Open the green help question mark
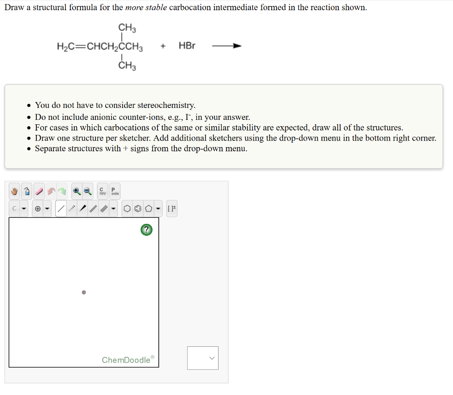The image size is (453, 395). coord(146,230)
